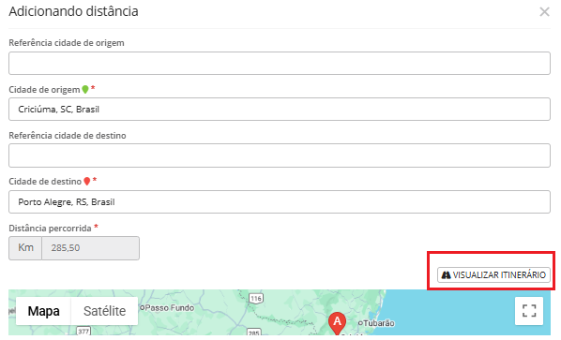
Task: Click the binoculars icon on itinerary button
Action: [x=446, y=275]
